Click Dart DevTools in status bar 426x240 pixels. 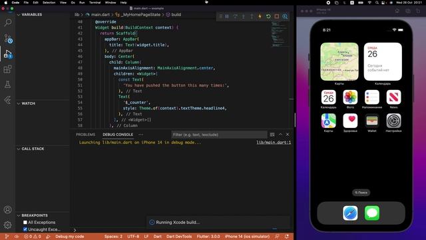coord(179,237)
